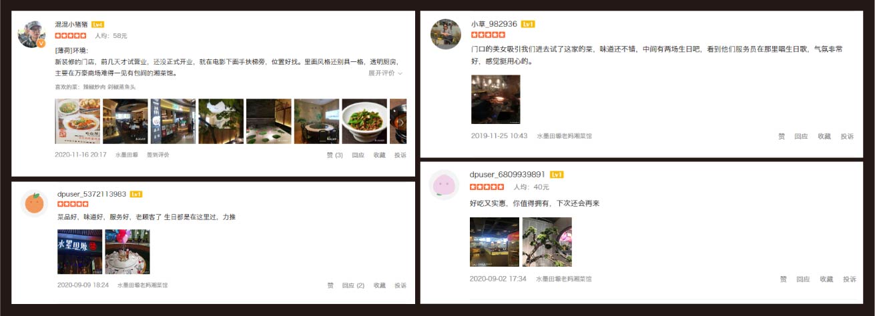Open 回应 (2) replies on dpuser_5372113983's review

(353, 285)
